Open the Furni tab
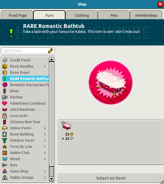The width and height of the screenshot is (164, 184). [x=49, y=15]
